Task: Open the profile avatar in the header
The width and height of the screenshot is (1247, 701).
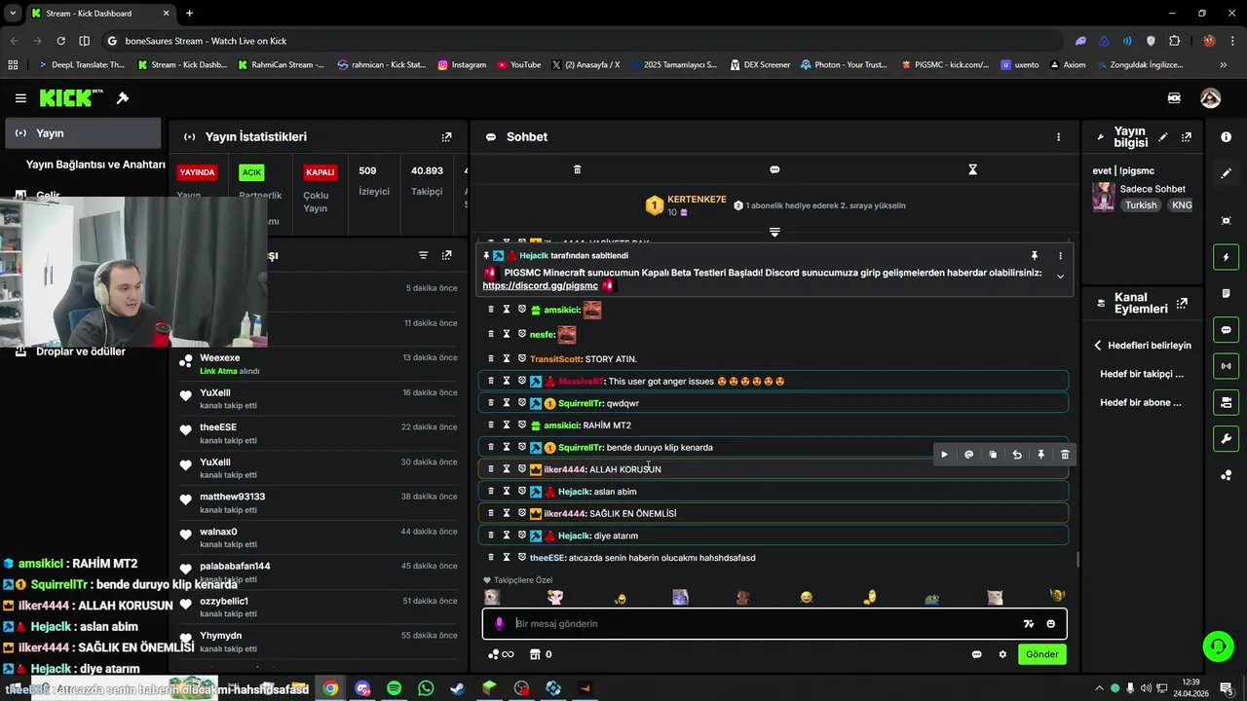Action: (x=1210, y=98)
